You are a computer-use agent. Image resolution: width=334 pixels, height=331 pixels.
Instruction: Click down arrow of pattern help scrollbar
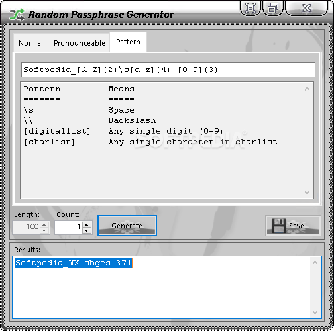pos(307,193)
